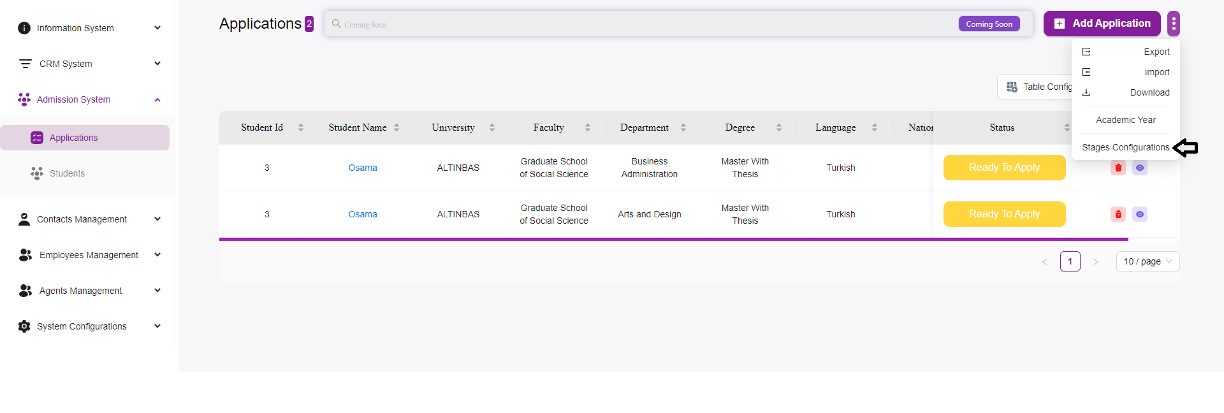Click the Add Application button
Screen dimensions: 1224x413
tap(1102, 24)
